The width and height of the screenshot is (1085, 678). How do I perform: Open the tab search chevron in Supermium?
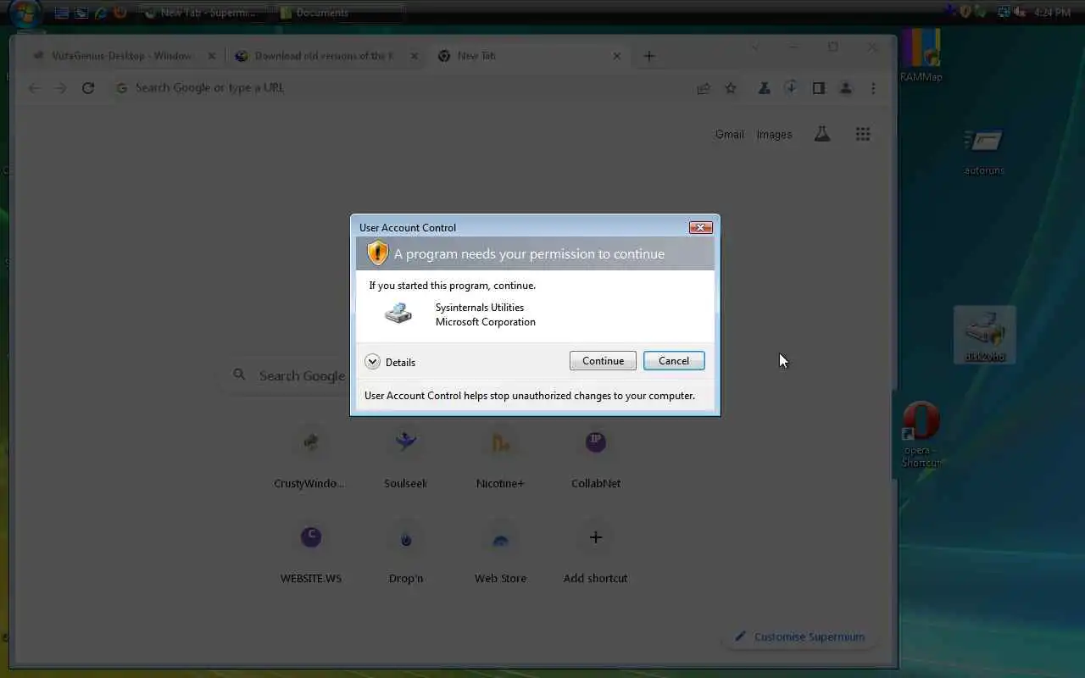click(x=754, y=47)
